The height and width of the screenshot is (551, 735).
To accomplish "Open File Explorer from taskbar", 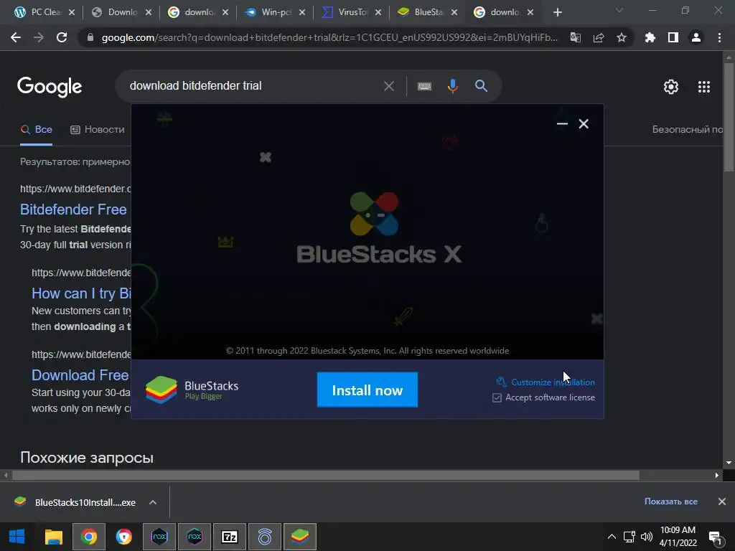I will [53, 537].
